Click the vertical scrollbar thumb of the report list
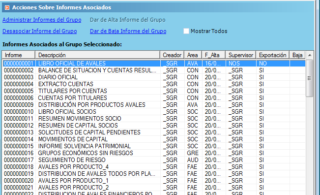The image size is (320, 195). click(x=309, y=78)
